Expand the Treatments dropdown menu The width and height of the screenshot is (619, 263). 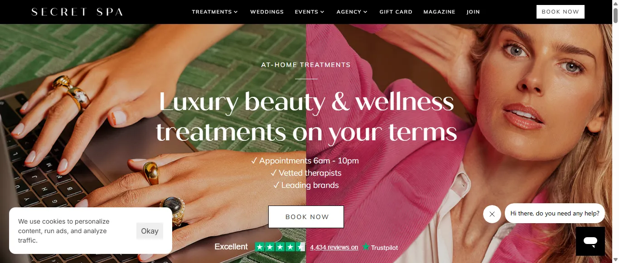215,12
